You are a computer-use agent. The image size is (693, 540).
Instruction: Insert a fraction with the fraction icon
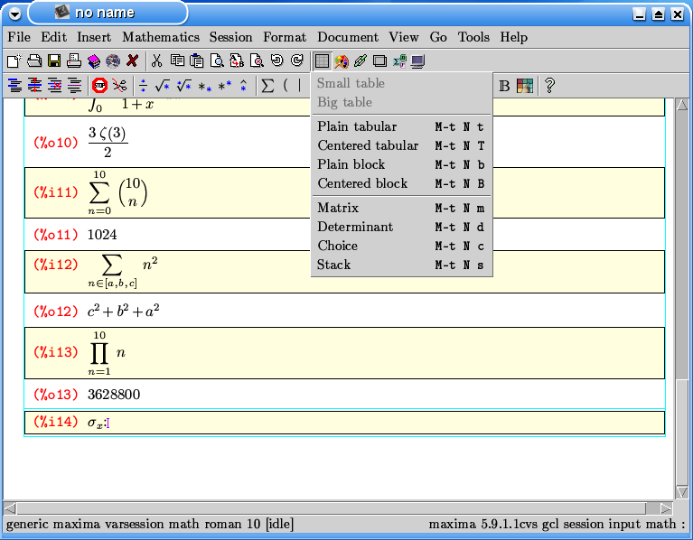[x=143, y=85]
